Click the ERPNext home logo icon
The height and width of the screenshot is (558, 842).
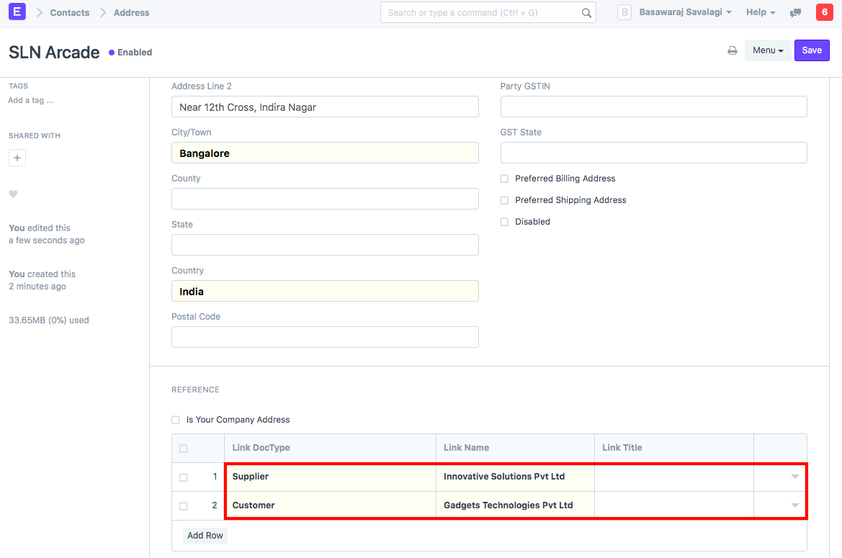pos(17,12)
